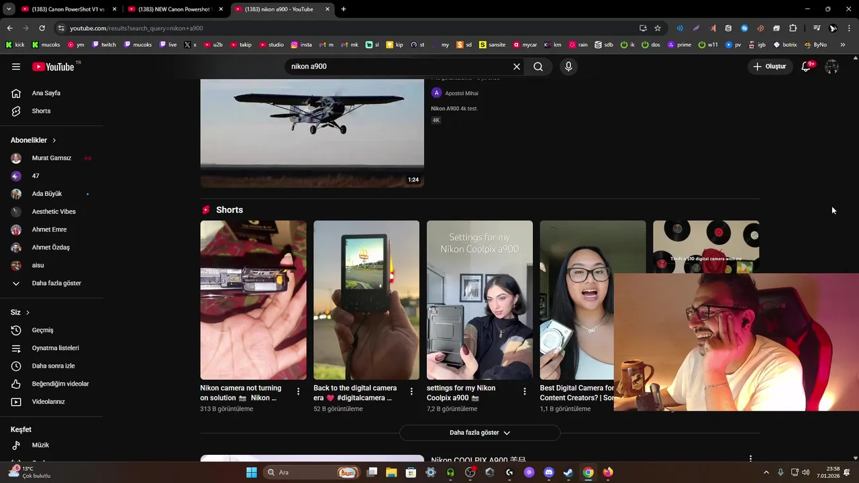
Task: Open the tab search dropdown arrow
Action: click(9, 9)
